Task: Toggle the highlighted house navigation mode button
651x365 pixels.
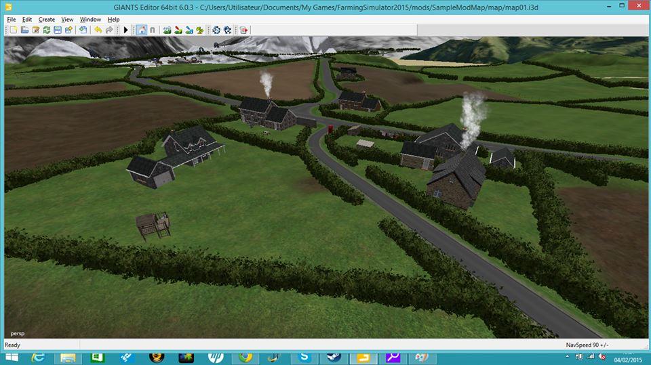Action: coord(141,30)
